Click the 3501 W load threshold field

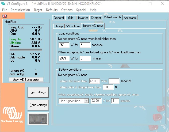[x=64, y=45]
